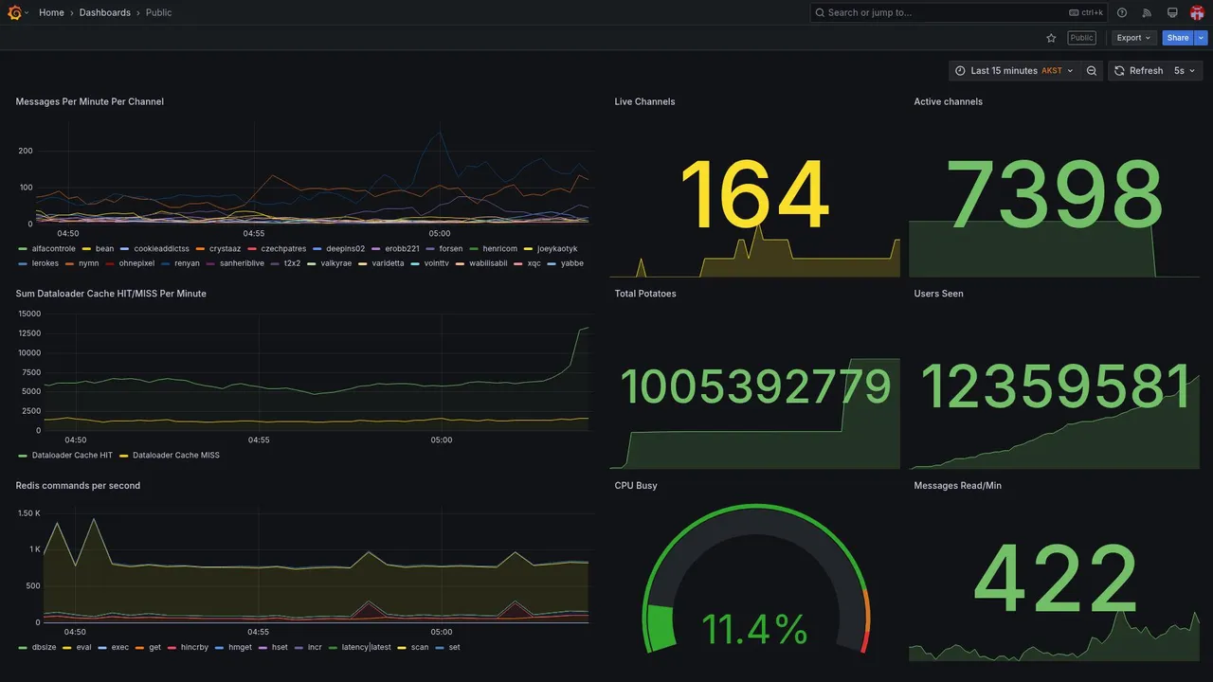Viewport: 1213px width, 682px height.
Task: Zoom out time range magnifier icon
Action: (x=1092, y=71)
